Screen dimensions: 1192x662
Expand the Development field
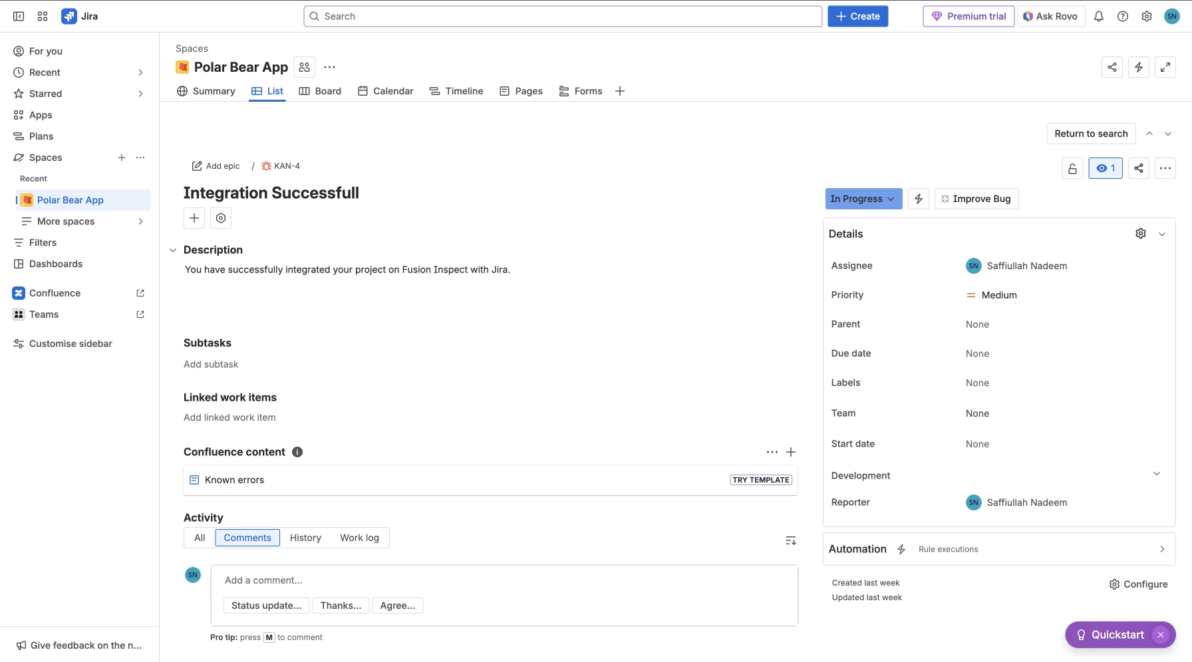pyautogui.click(x=1157, y=474)
